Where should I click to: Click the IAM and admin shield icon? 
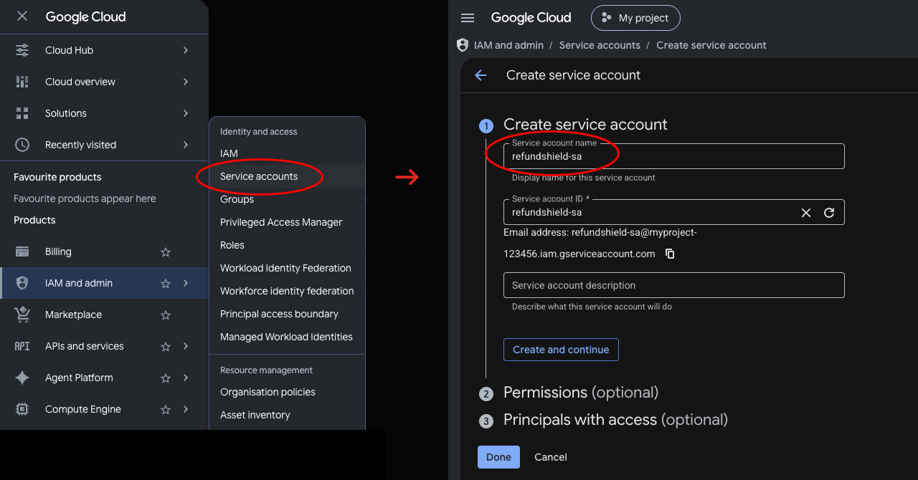pyautogui.click(x=22, y=283)
